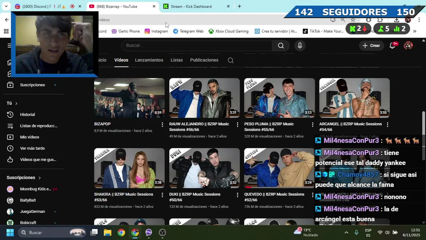Expand the Tú section chevron
426x240 pixels.
pyautogui.click(x=16, y=103)
